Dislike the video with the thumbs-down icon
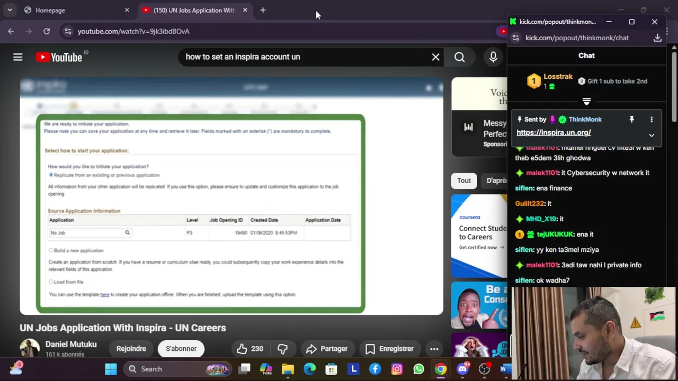Viewport: 678px width, 381px height. (x=283, y=349)
